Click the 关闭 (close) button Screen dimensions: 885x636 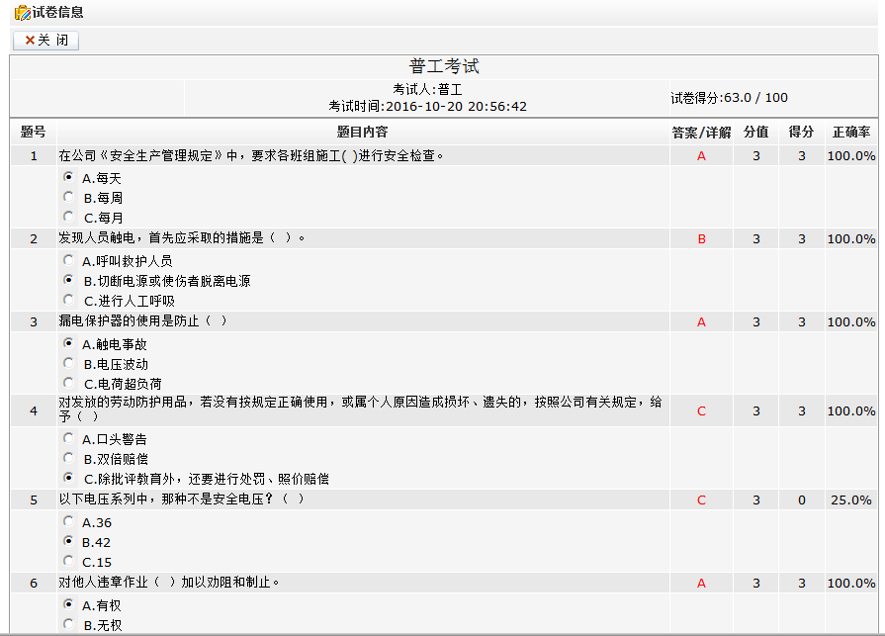(x=45, y=41)
